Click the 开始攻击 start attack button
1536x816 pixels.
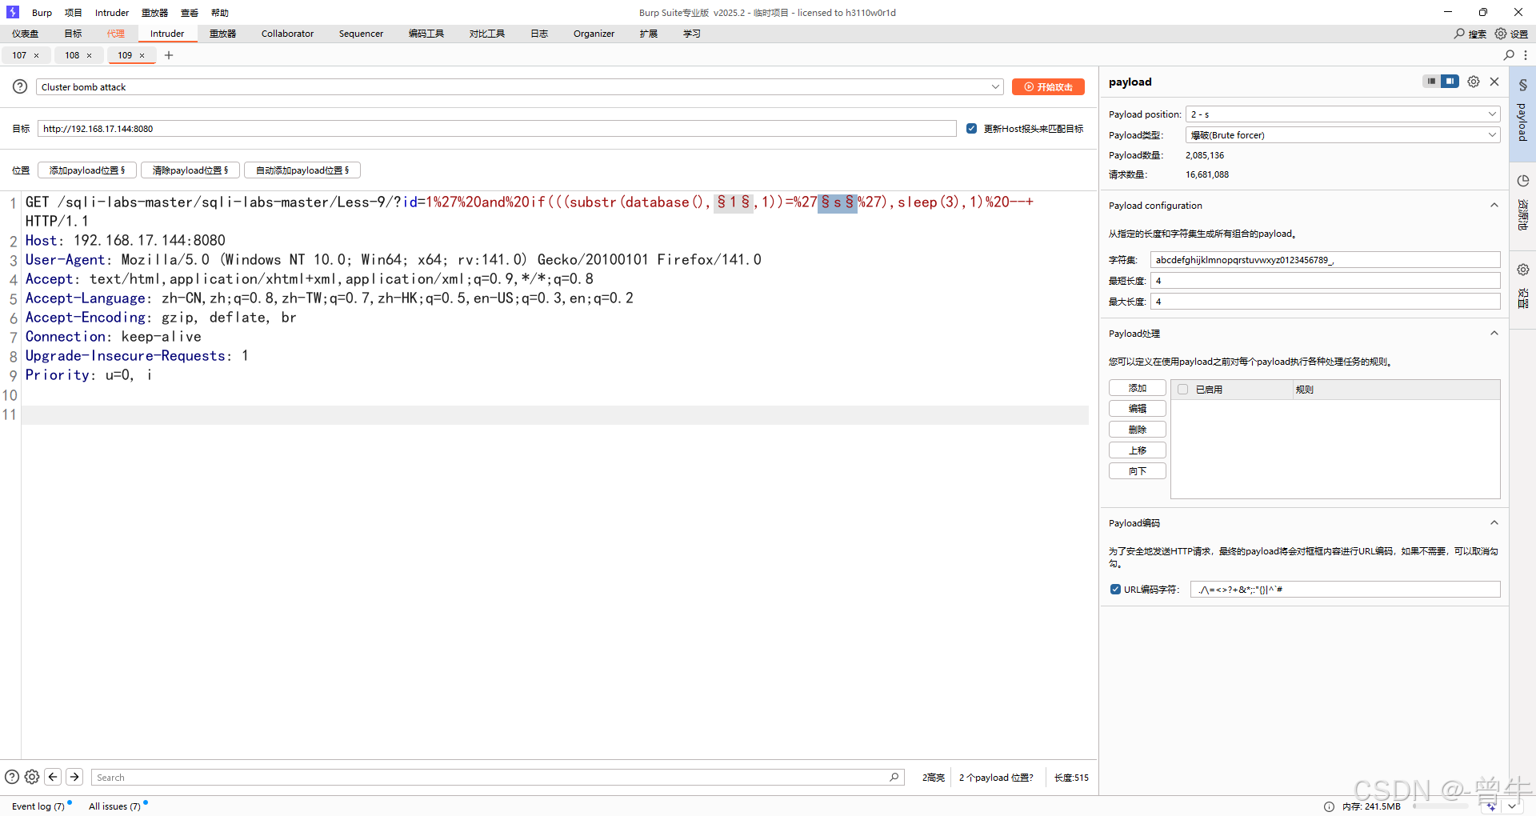pyautogui.click(x=1048, y=86)
